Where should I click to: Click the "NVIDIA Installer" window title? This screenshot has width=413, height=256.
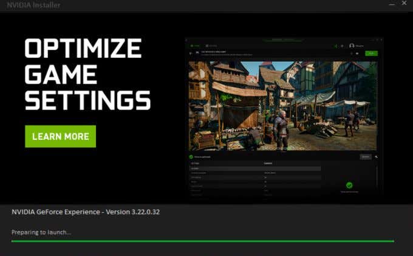coord(33,5)
